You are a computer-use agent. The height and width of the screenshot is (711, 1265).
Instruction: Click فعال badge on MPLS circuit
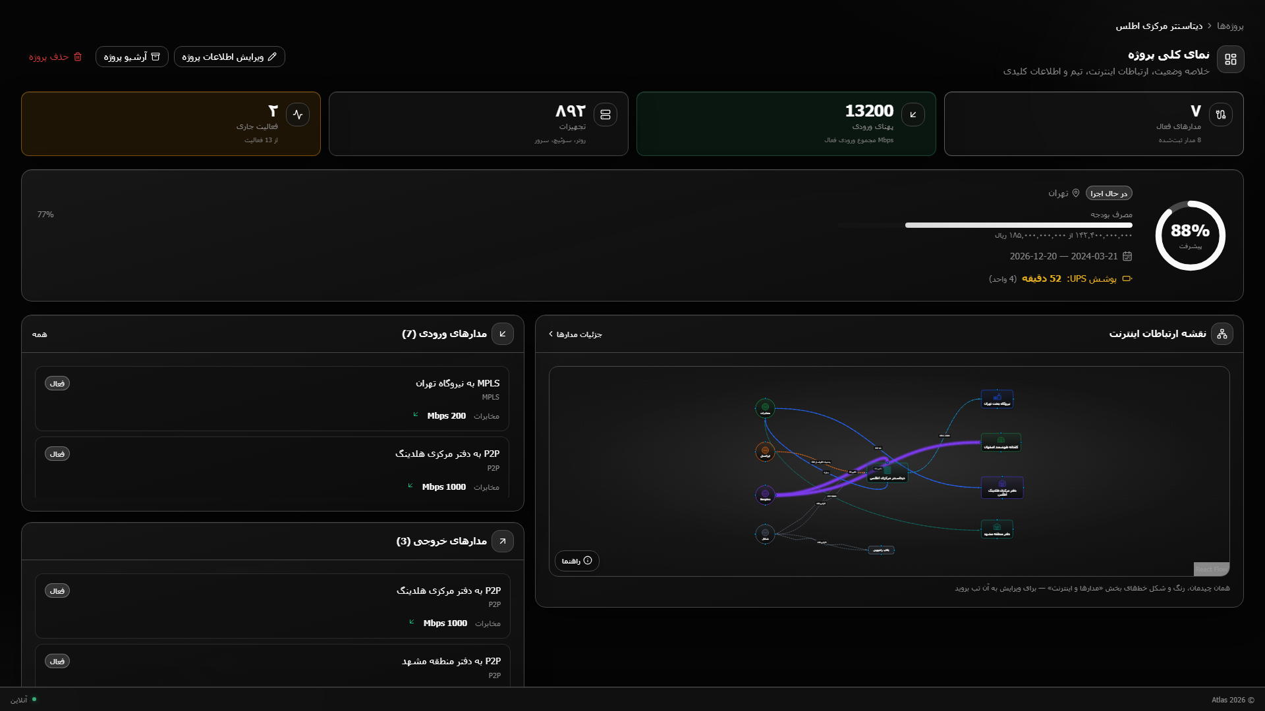point(57,383)
